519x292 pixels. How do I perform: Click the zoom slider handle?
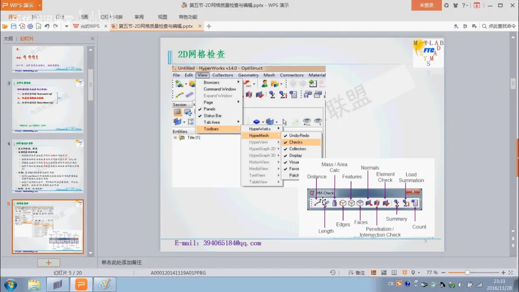(467, 272)
